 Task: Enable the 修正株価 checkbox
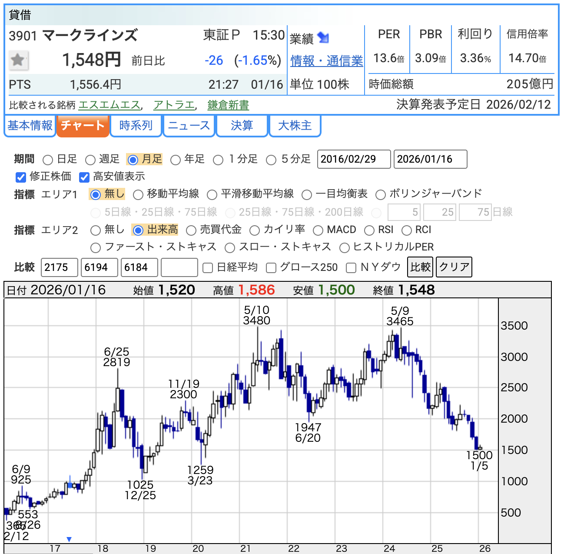[21, 177]
